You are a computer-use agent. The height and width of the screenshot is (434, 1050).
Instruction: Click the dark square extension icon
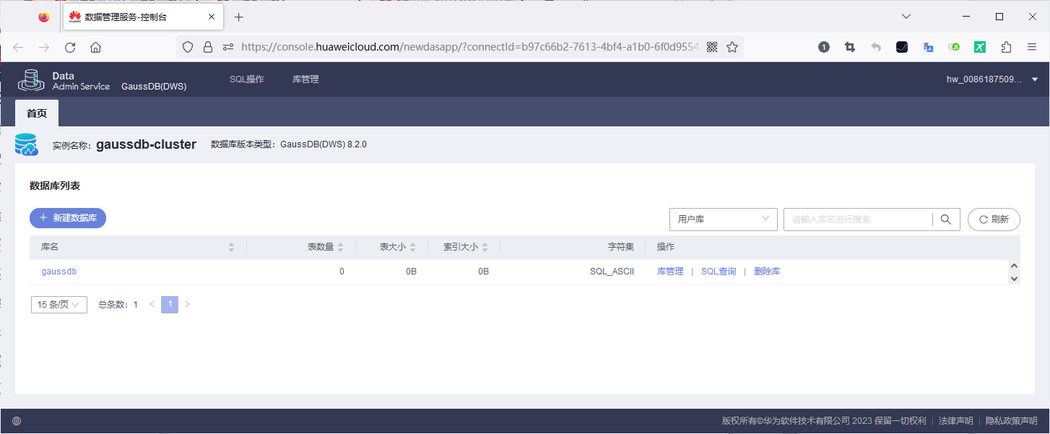(902, 47)
